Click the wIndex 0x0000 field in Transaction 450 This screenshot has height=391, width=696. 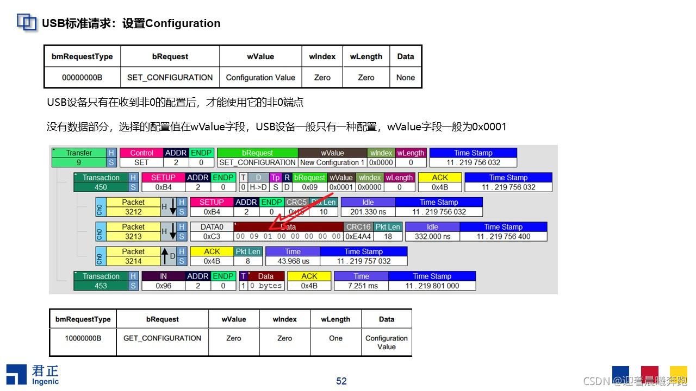coord(370,182)
